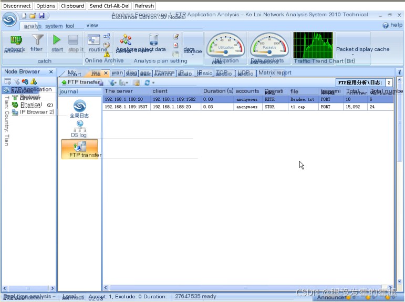This screenshot has height=302, width=405.
Task: Click the network adapter icon
Action: (16, 40)
